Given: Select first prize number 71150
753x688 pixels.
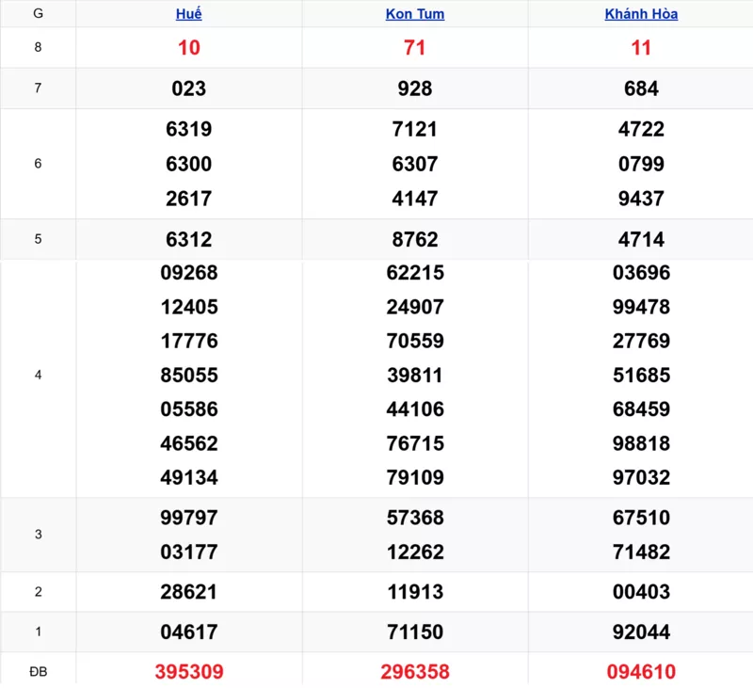Looking at the screenshot, I should coord(415,632).
